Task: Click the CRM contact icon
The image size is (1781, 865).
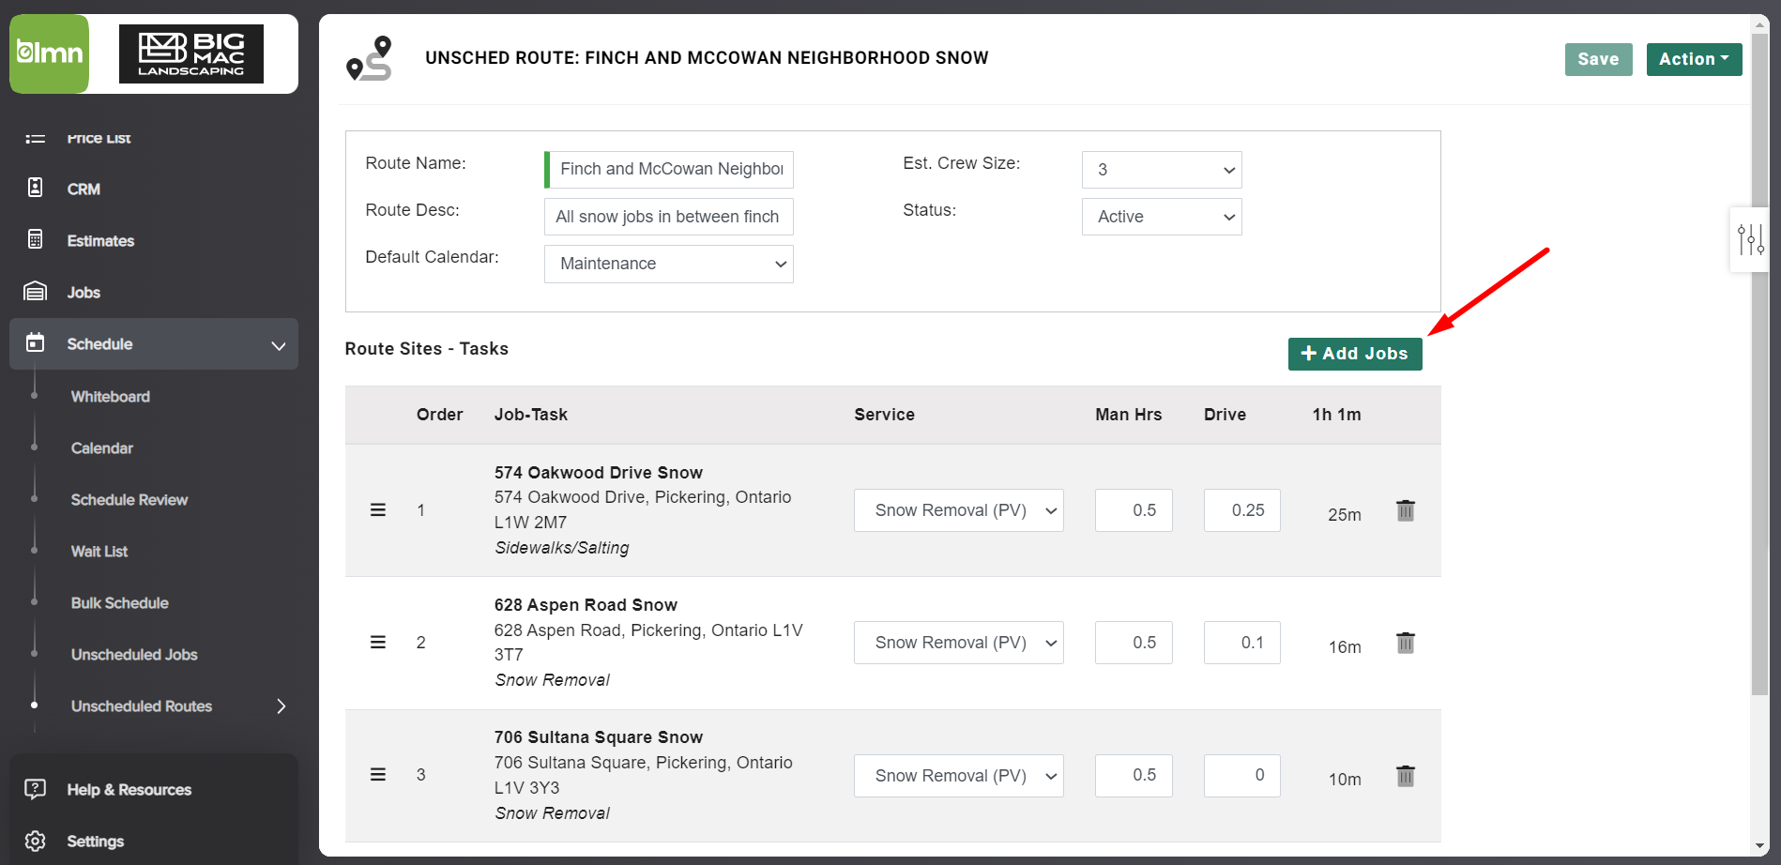Action: (35, 188)
